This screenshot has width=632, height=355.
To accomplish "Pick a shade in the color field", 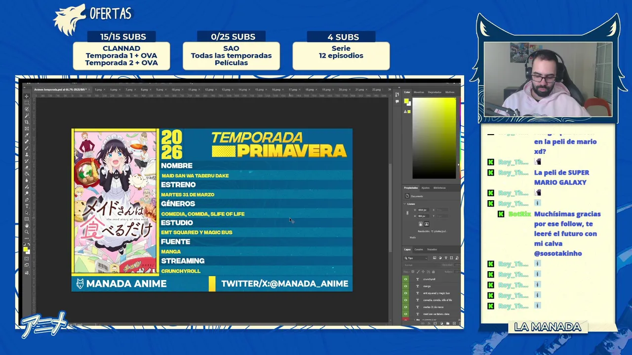I will click(x=434, y=138).
